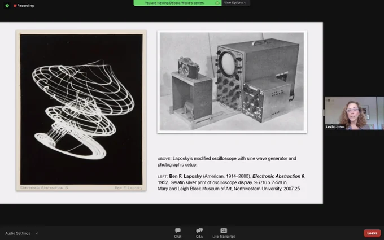Image resolution: width=384 pixels, height=240 pixels.
Task: Open Audio Settings
Action: (x=18, y=233)
